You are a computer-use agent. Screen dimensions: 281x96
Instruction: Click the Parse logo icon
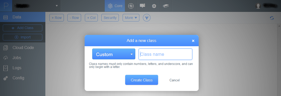click(6, 6)
